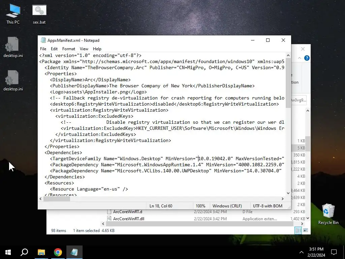Close the Notepad window
Image resolution: width=345 pixels, height=259 pixels.
283,40
